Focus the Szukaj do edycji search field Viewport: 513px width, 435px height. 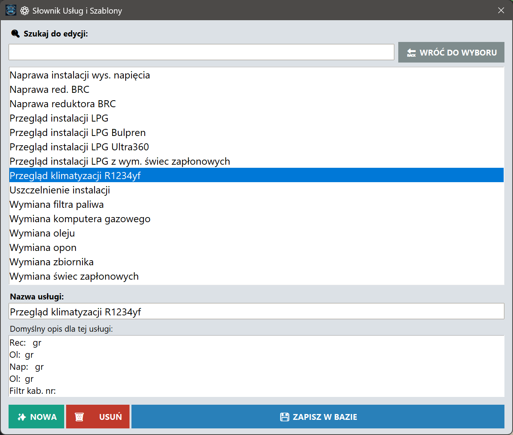click(201, 52)
